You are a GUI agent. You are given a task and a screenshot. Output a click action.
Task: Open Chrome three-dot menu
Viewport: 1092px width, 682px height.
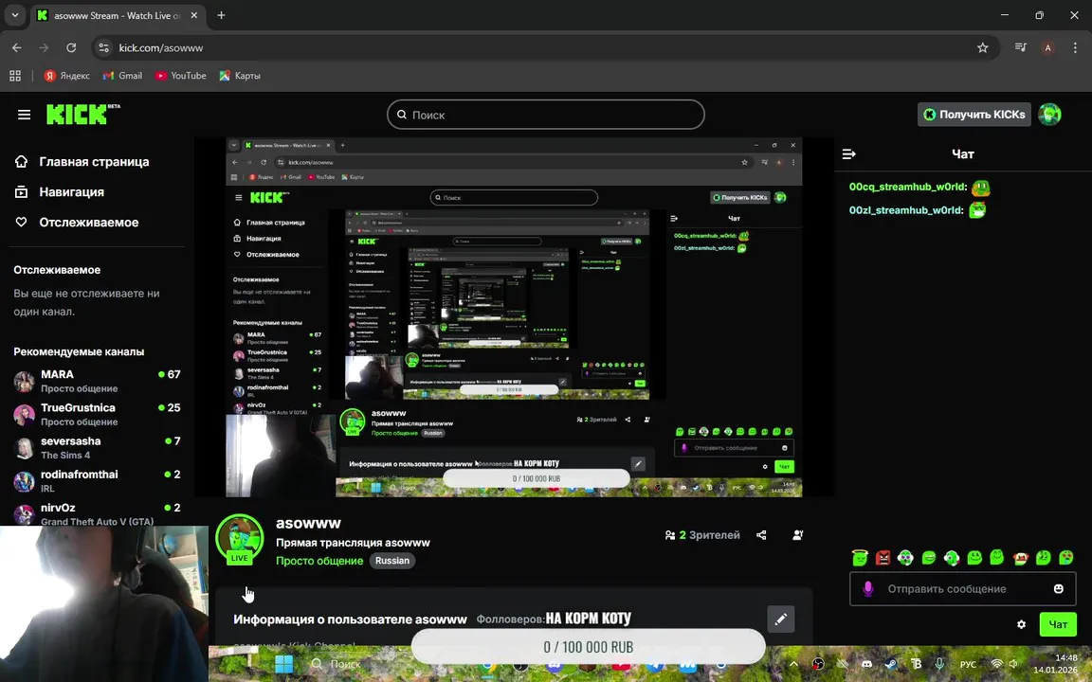click(x=1075, y=48)
